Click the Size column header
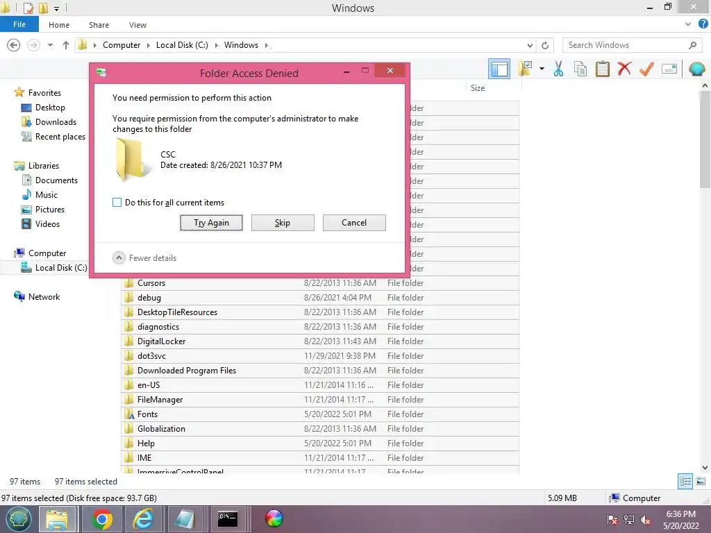The height and width of the screenshot is (533, 711). point(478,88)
